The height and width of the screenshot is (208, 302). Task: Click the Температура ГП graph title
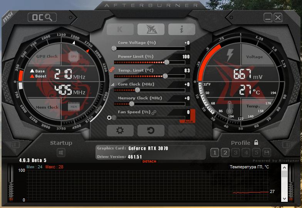click(x=249, y=167)
